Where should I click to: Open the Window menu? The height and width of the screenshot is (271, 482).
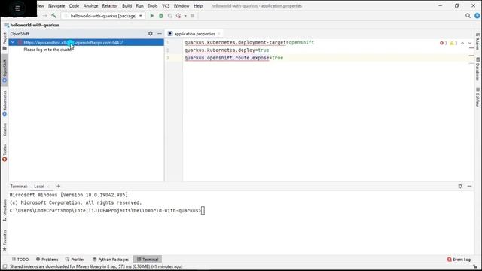182,6
